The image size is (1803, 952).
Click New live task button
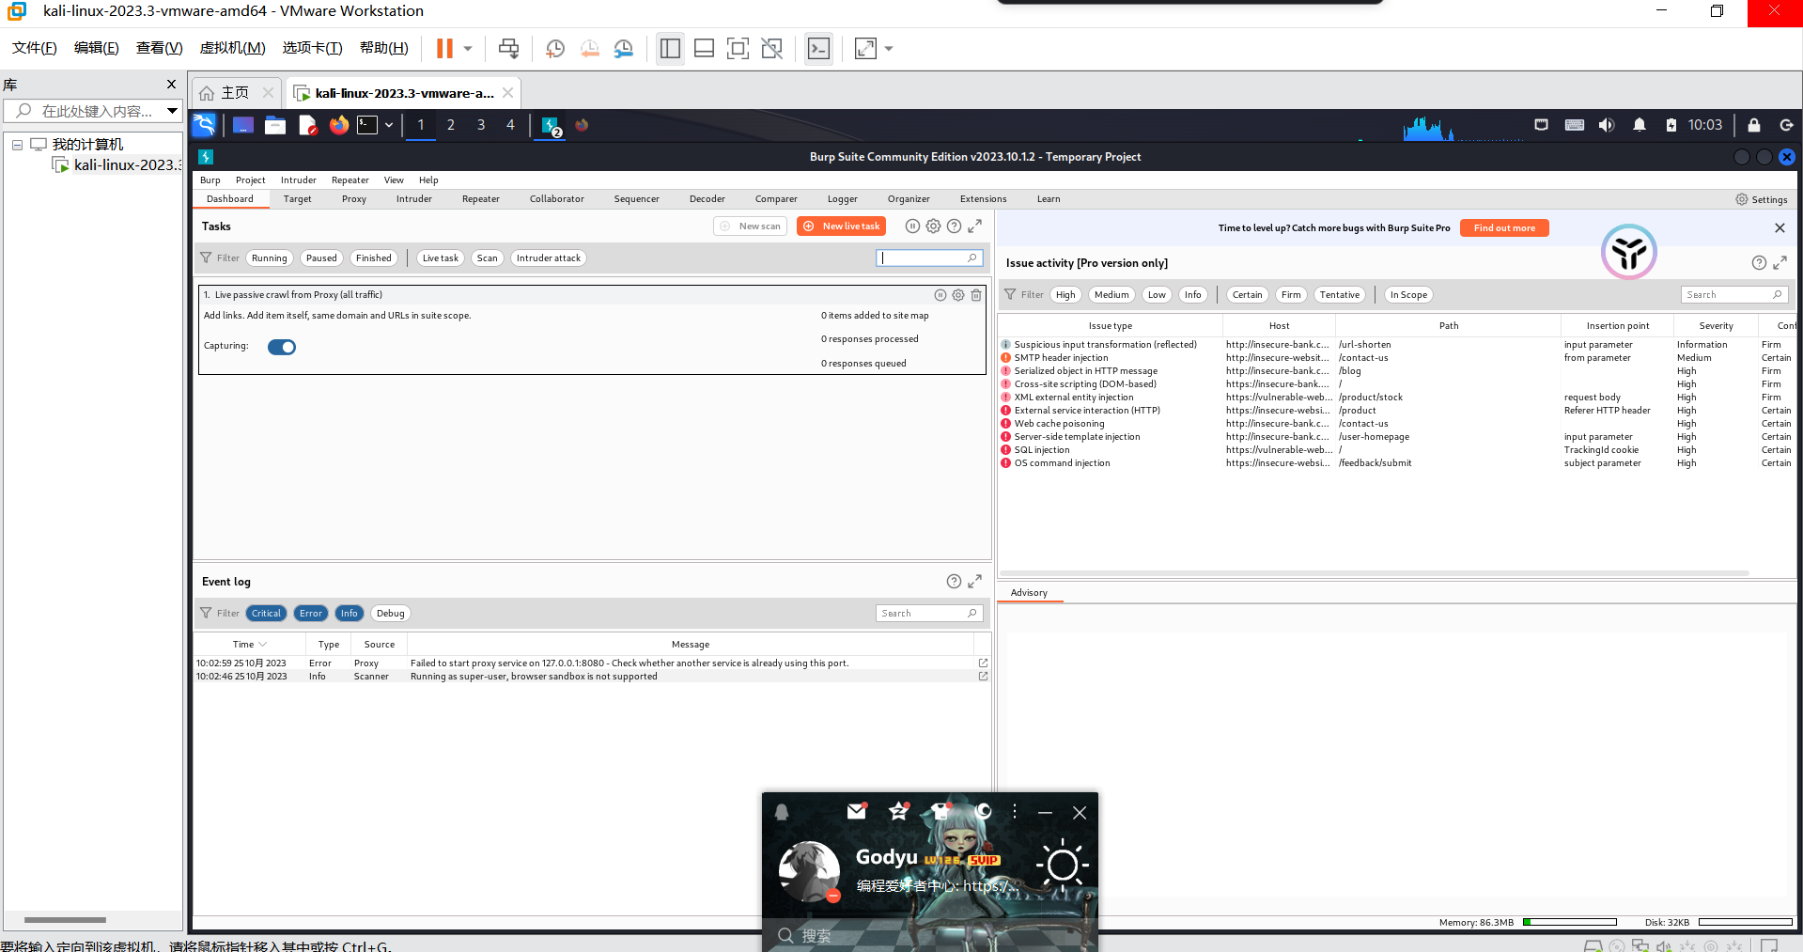(x=842, y=226)
